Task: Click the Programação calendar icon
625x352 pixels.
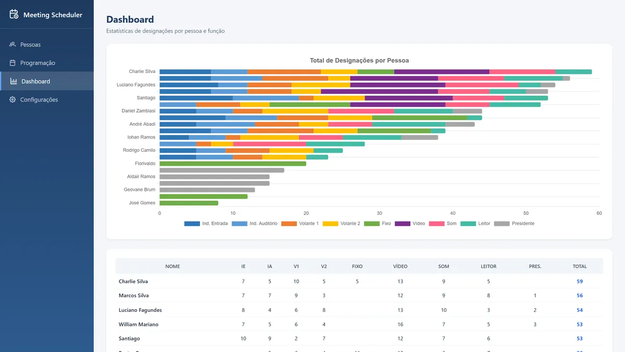Action: (x=12, y=63)
